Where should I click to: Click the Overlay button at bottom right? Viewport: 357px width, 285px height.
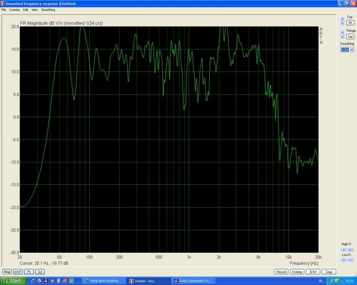(297, 272)
